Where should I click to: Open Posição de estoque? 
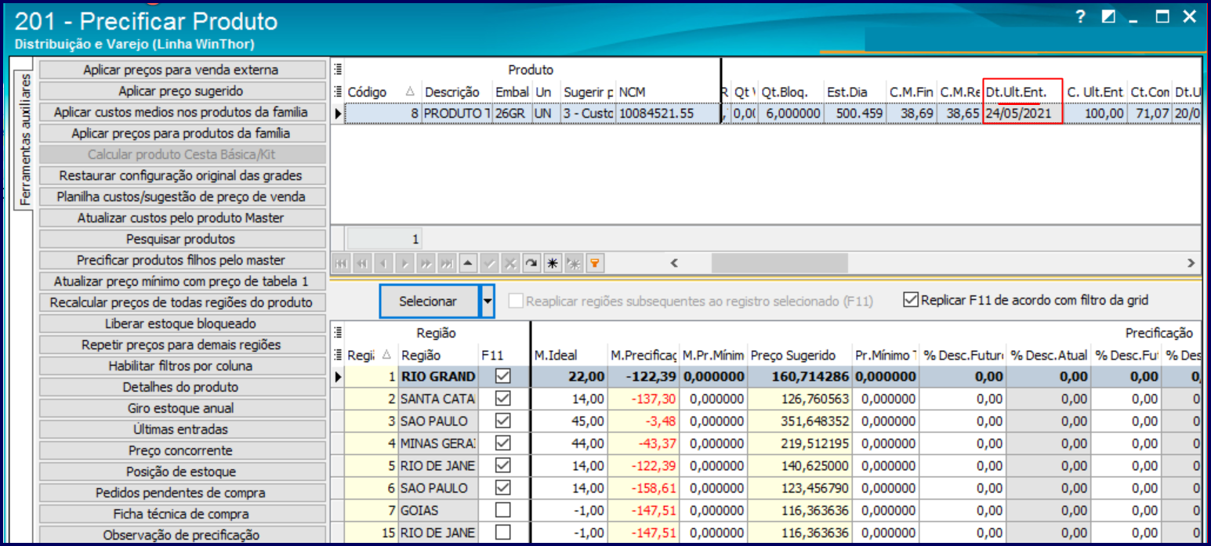click(181, 472)
